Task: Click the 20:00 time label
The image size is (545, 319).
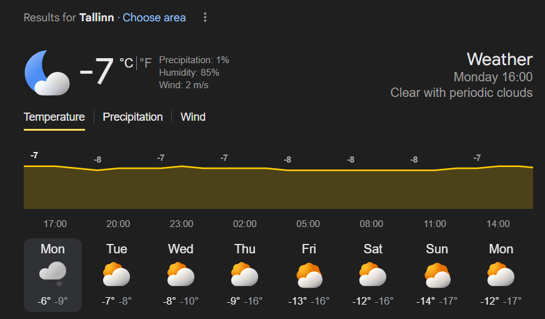Action: tap(118, 224)
